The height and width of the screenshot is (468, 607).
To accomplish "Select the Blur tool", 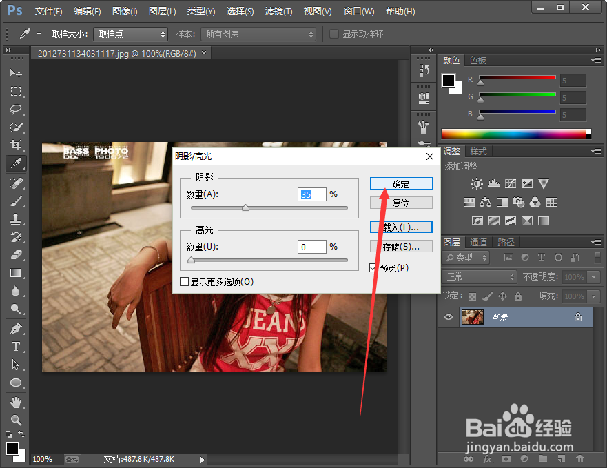I will click(16, 291).
